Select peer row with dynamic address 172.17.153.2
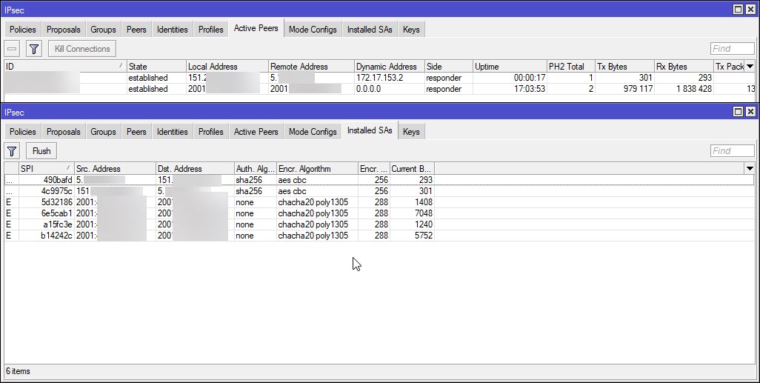This screenshot has height=383, width=760. coord(379,78)
